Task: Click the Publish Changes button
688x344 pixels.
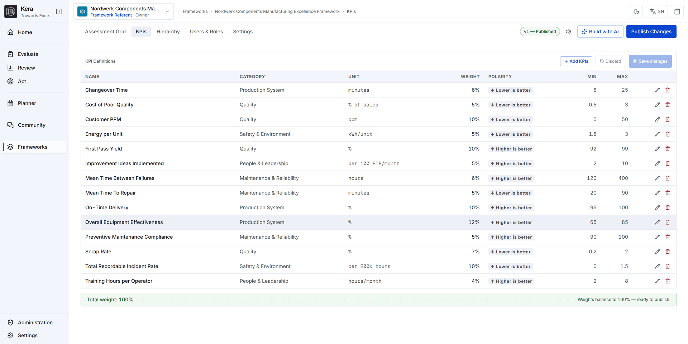Action: click(651, 32)
